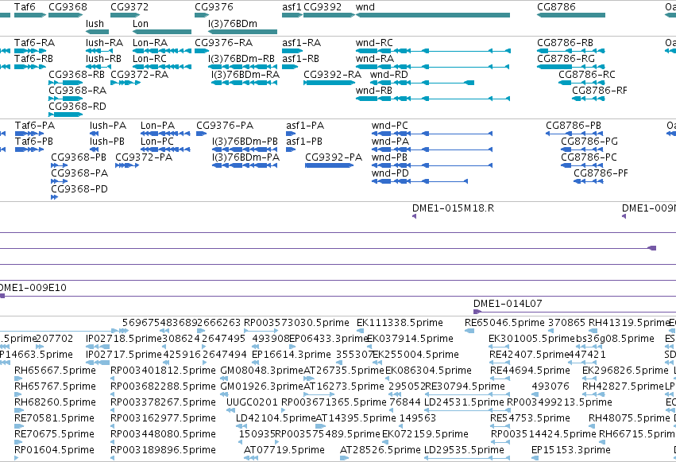Screen dimensions: 676x462
Task: Select the CG8786 gene feature
Action: tap(571, 15)
